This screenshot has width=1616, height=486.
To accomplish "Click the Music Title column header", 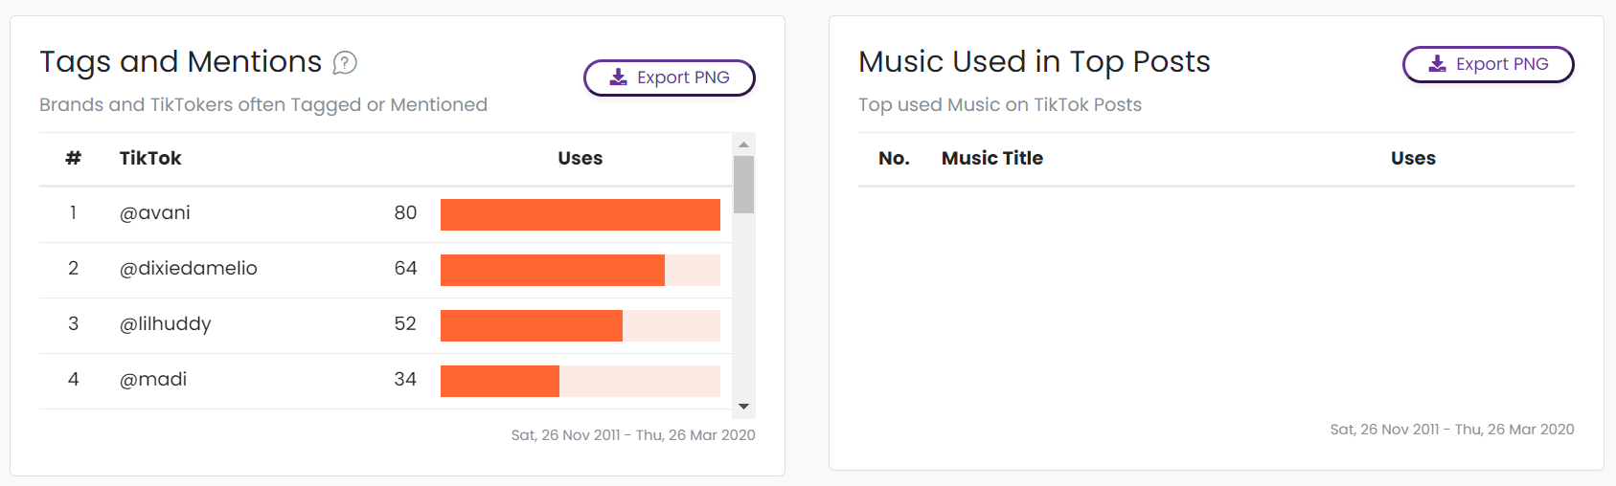I will pyautogui.click(x=992, y=159).
